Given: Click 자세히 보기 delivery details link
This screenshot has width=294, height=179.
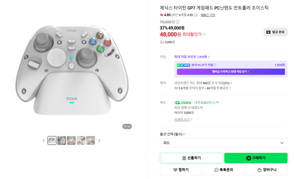Looking at the screenshot, I should tap(183, 120).
